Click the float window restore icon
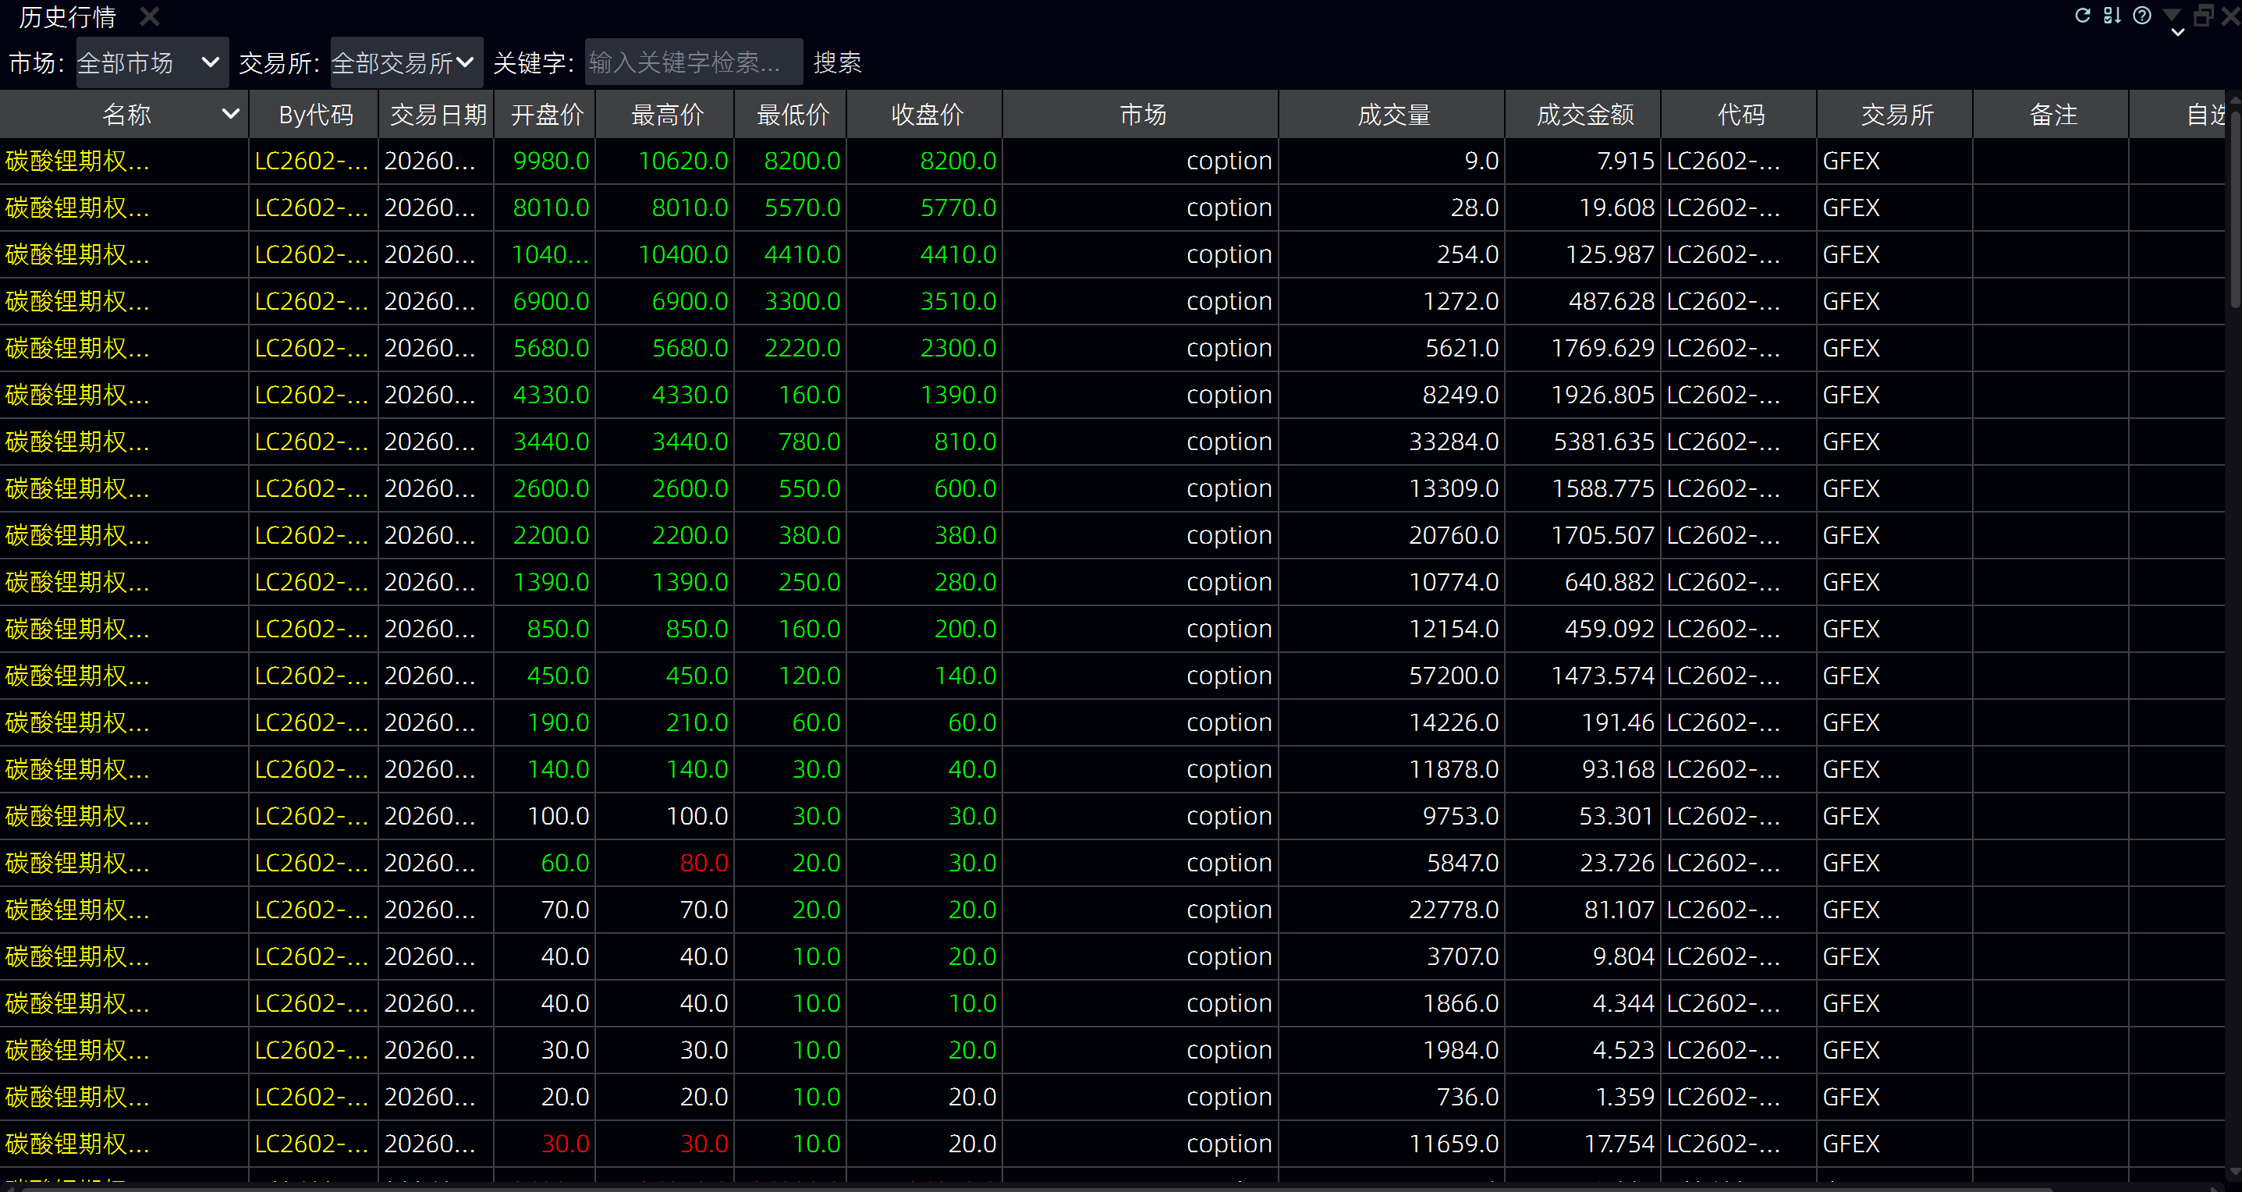 pyautogui.click(x=2204, y=15)
